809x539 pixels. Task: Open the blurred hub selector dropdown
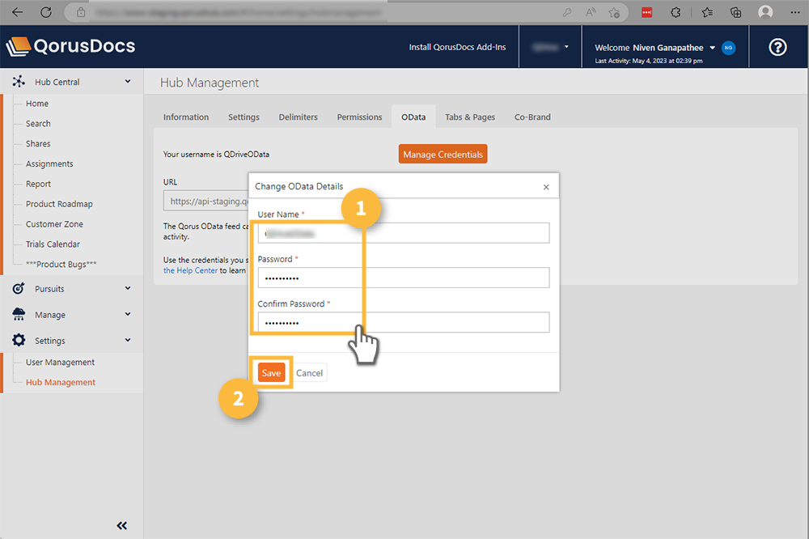click(x=550, y=47)
